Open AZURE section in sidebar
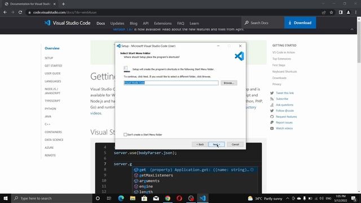The height and width of the screenshot is (203, 361). tap(49, 148)
